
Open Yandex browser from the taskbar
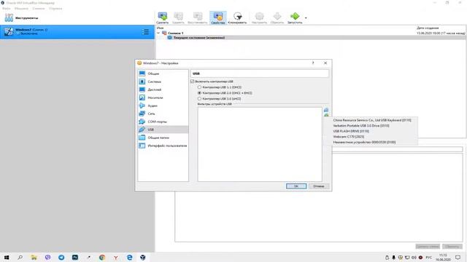[116, 257]
